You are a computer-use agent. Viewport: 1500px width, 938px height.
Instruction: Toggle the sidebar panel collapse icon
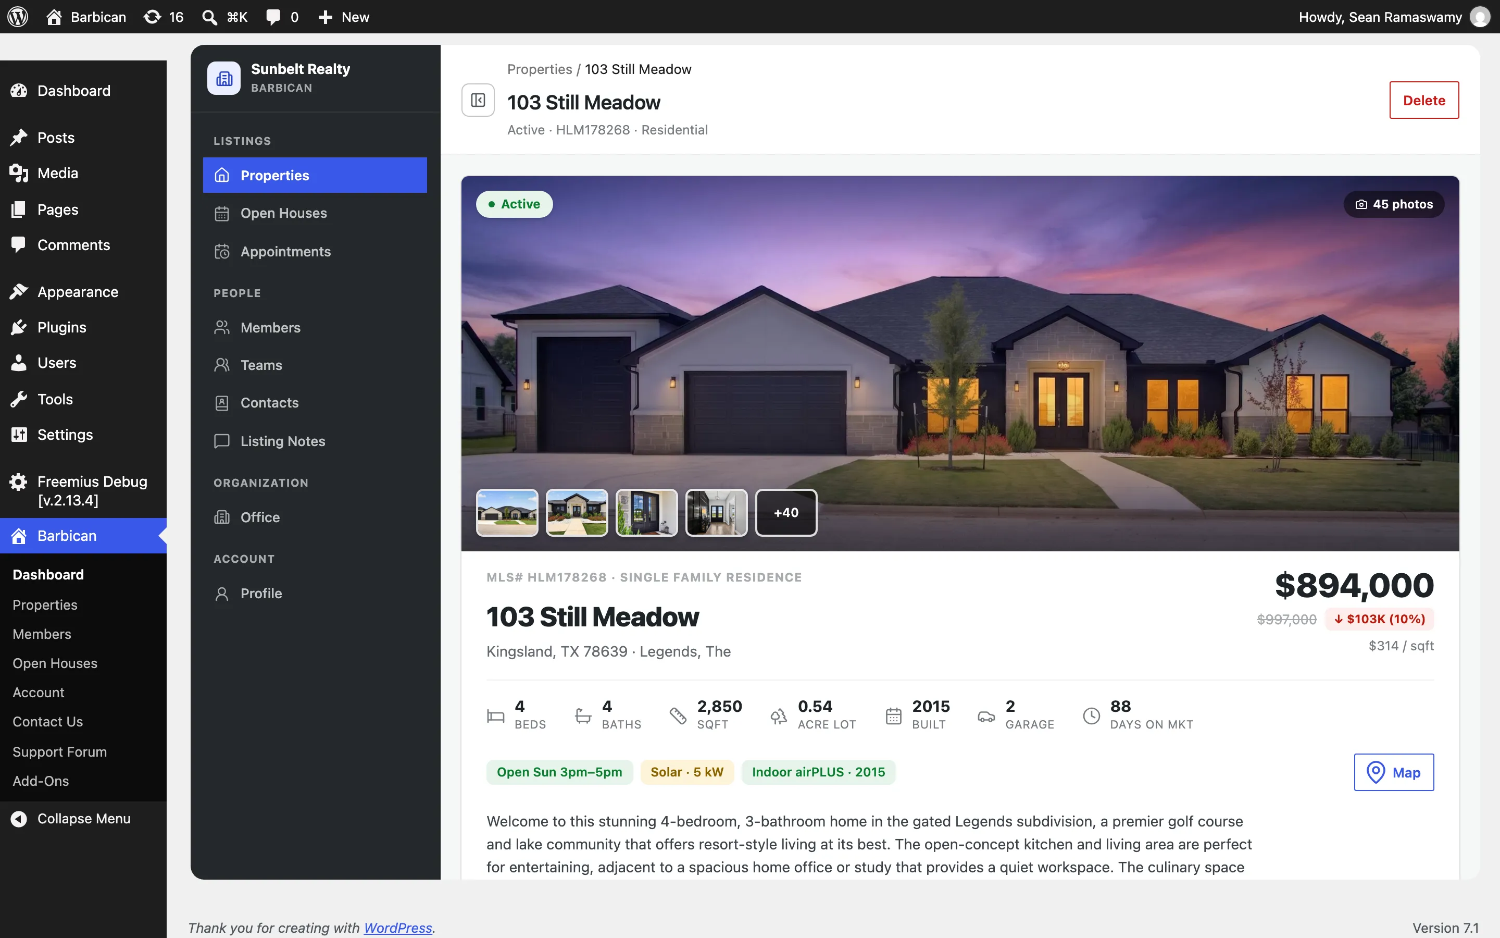[x=478, y=100]
